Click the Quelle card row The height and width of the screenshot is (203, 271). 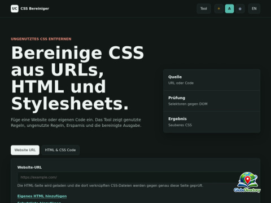tap(212, 80)
